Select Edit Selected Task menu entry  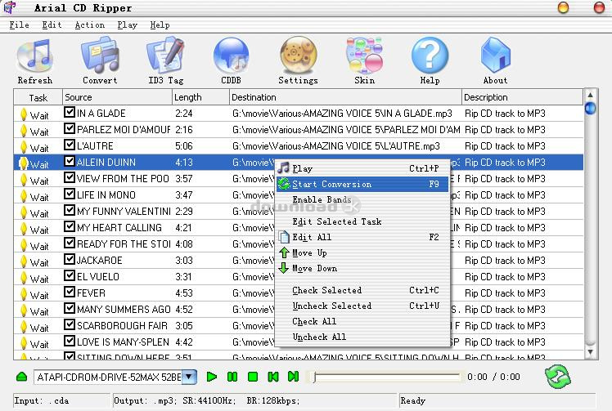click(x=362, y=221)
